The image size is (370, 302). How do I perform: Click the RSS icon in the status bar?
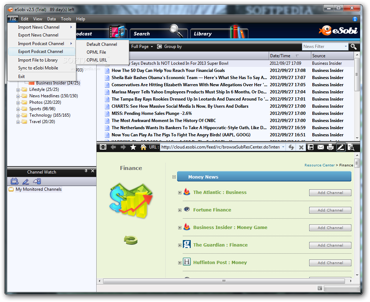[320, 288]
